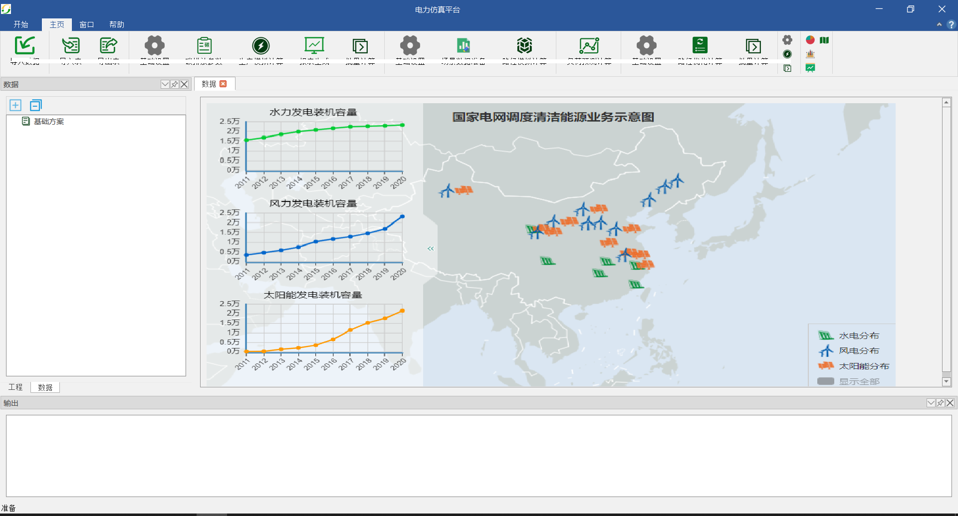Image resolution: width=958 pixels, height=516 pixels.
Task: Click 批量计算 icon next to 报表生成
Action: pyautogui.click(x=360, y=46)
